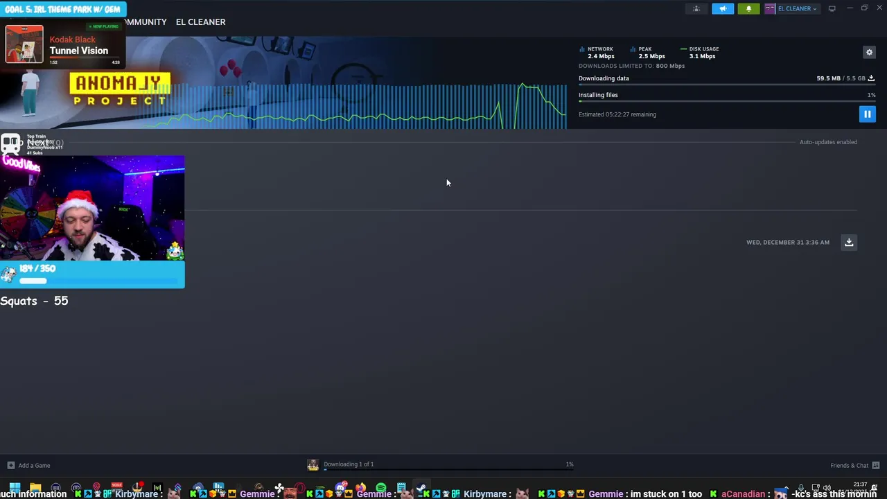Minimize the Steam window
This screenshot has height=499, width=887.
[850, 8]
